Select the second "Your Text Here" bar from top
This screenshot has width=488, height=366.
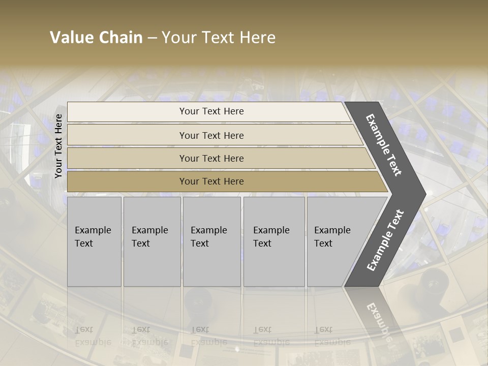211,135
